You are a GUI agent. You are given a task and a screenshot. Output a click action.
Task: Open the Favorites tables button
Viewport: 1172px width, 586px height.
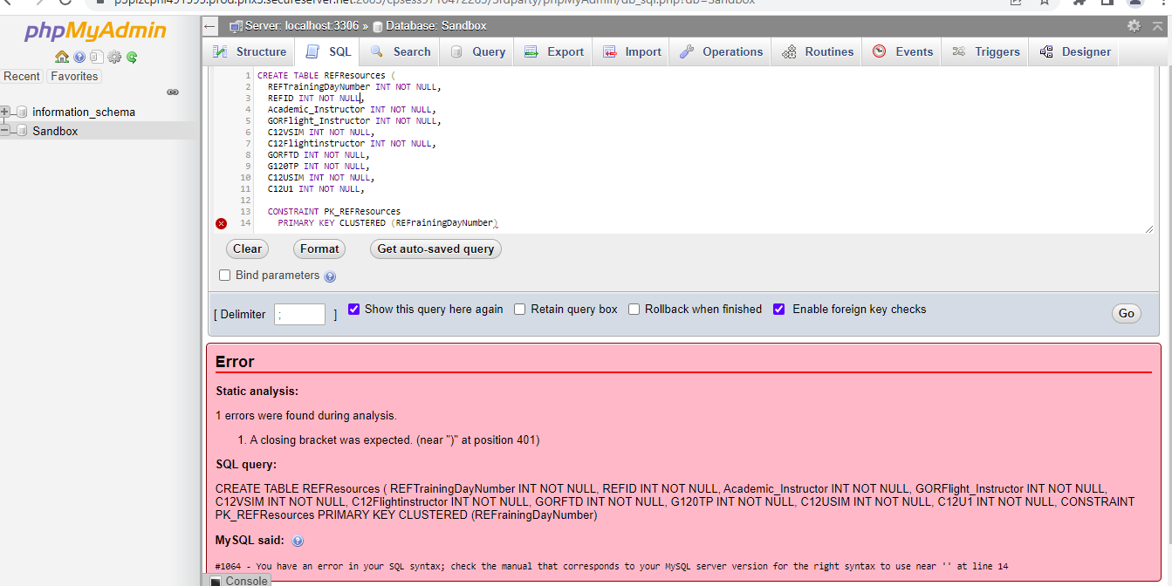[74, 76]
